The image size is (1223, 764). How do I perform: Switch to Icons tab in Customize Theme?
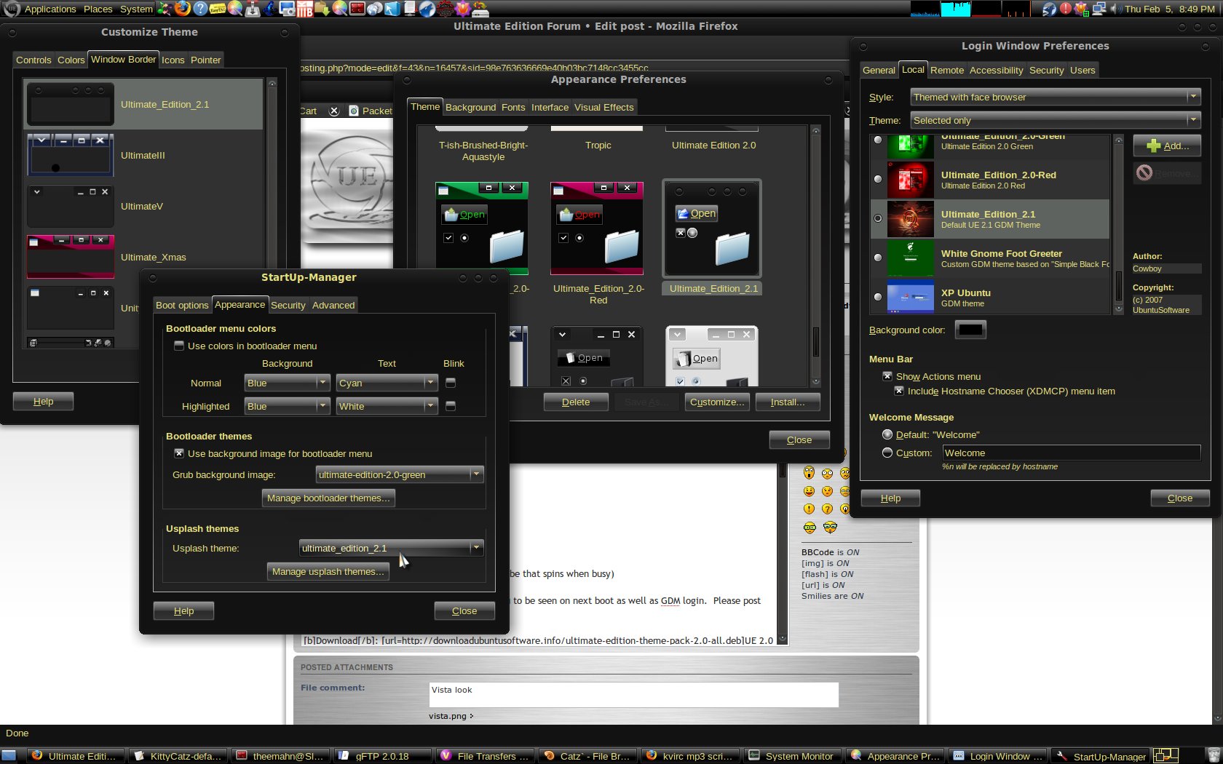[173, 60]
